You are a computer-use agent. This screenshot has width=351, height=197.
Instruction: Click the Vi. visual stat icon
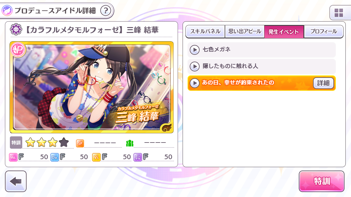(96, 157)
